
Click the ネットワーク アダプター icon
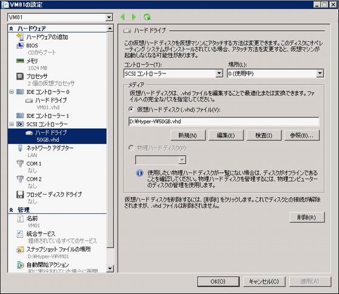point(20,148)
